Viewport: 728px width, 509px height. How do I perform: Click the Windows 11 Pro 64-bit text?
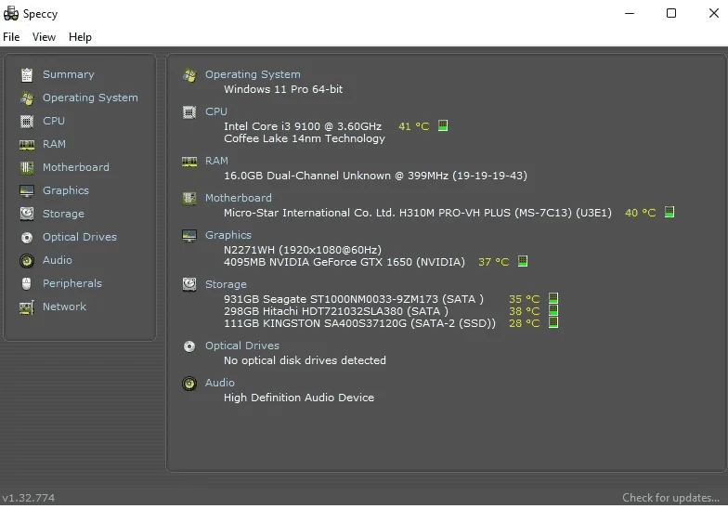coord(283,89)
